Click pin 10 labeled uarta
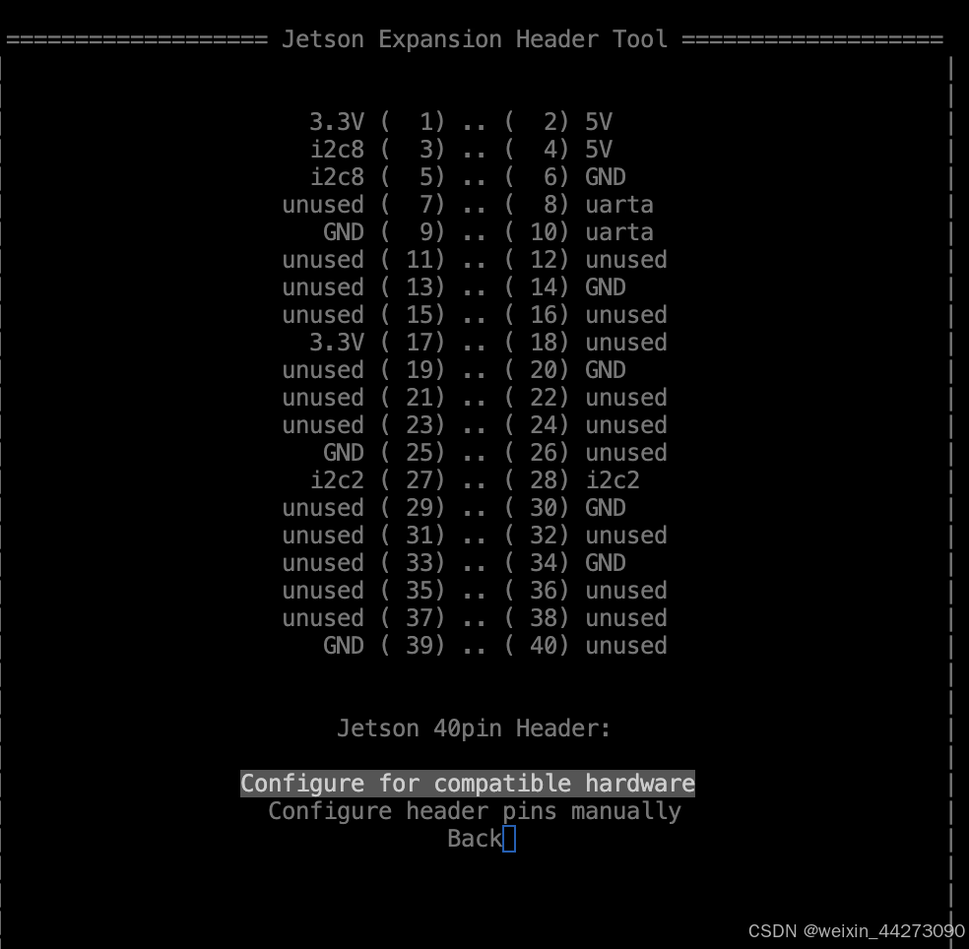The width and height of the screenshot is (969, 949). coord(579,231)
